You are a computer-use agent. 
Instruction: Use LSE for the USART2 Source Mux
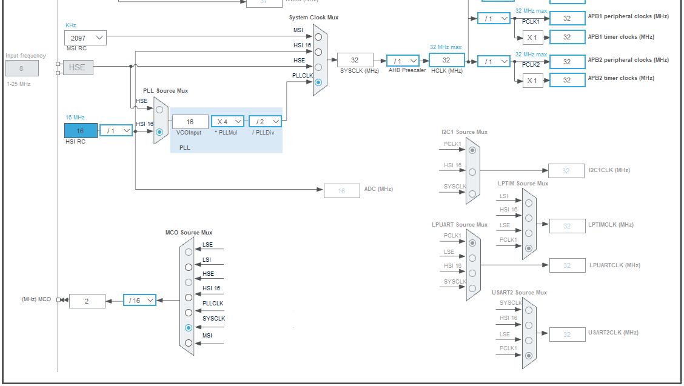pyautogui.click(x=529, y=341)
